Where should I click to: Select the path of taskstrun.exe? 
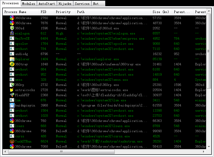pyautogui.click(x=110, y=141)
